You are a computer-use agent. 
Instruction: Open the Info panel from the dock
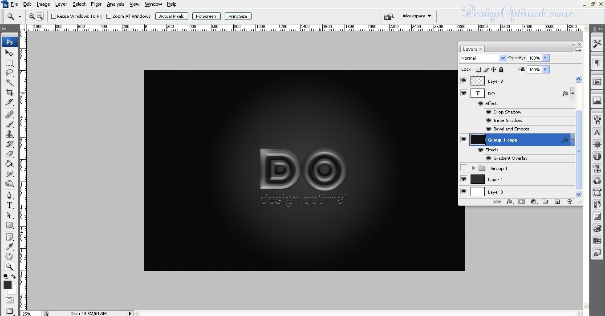click(x=597, y=157)
